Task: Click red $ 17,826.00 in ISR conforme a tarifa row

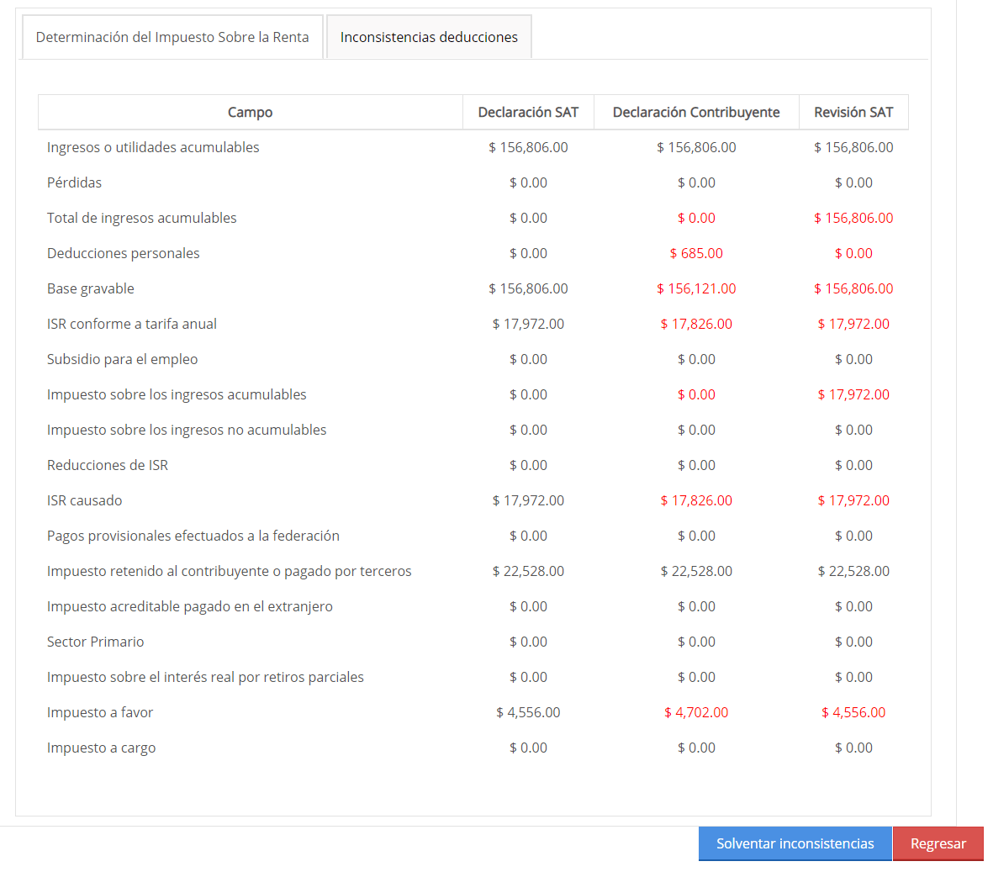Action: pos(696,324)
